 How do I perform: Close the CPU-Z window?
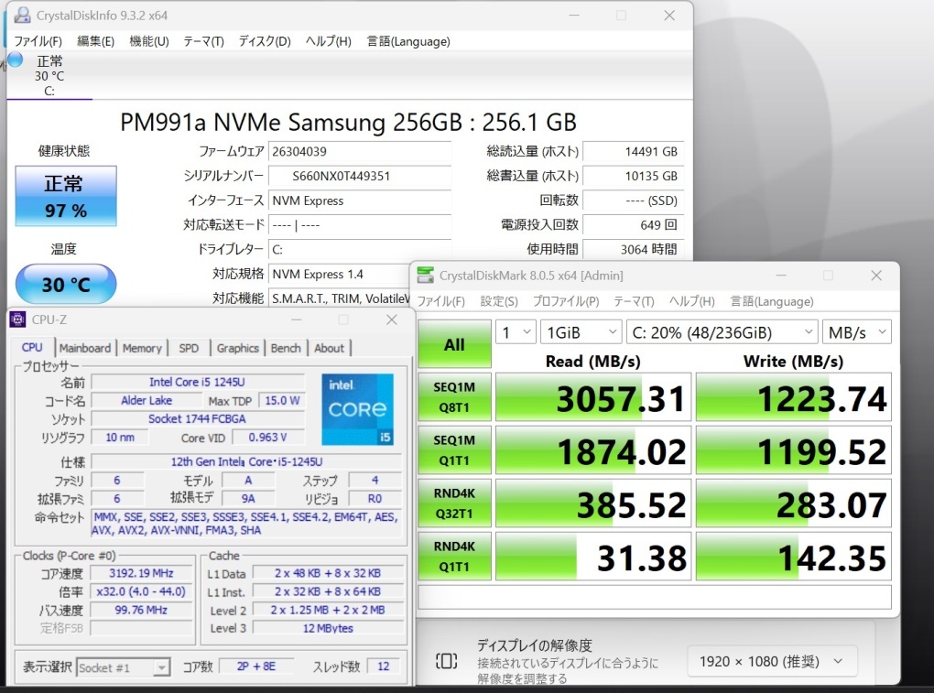coord(391,319)
